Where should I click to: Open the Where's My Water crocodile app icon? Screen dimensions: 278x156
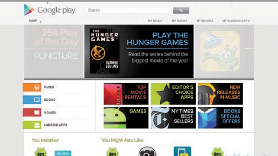[220, 51]
